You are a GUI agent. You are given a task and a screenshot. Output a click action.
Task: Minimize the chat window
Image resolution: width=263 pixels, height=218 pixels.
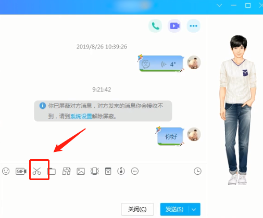click(x=234, y=5)
